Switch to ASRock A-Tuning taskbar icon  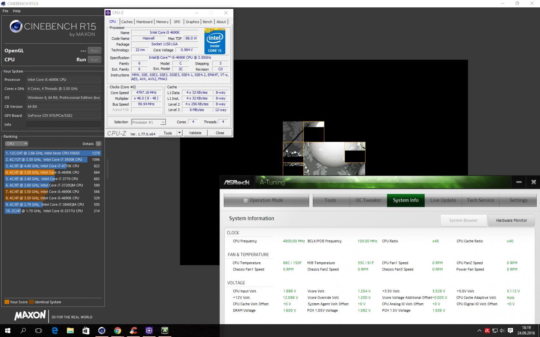(165, 330)
